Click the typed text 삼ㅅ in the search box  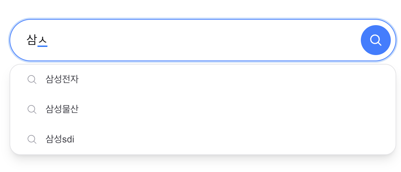tap(37, 40)
